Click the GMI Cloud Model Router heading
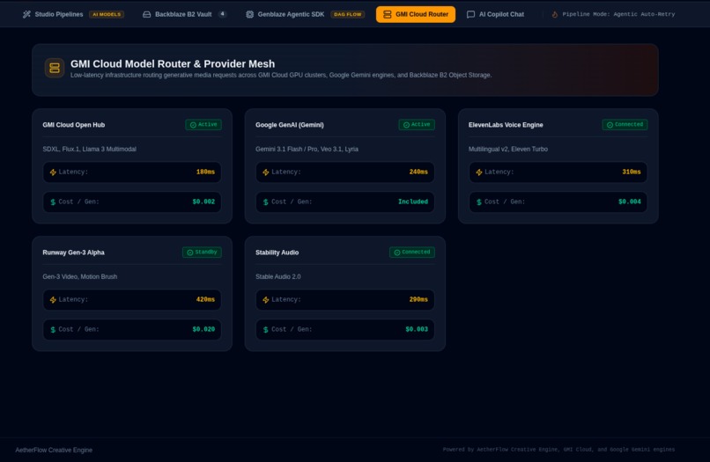 click(x=173, y=64)
